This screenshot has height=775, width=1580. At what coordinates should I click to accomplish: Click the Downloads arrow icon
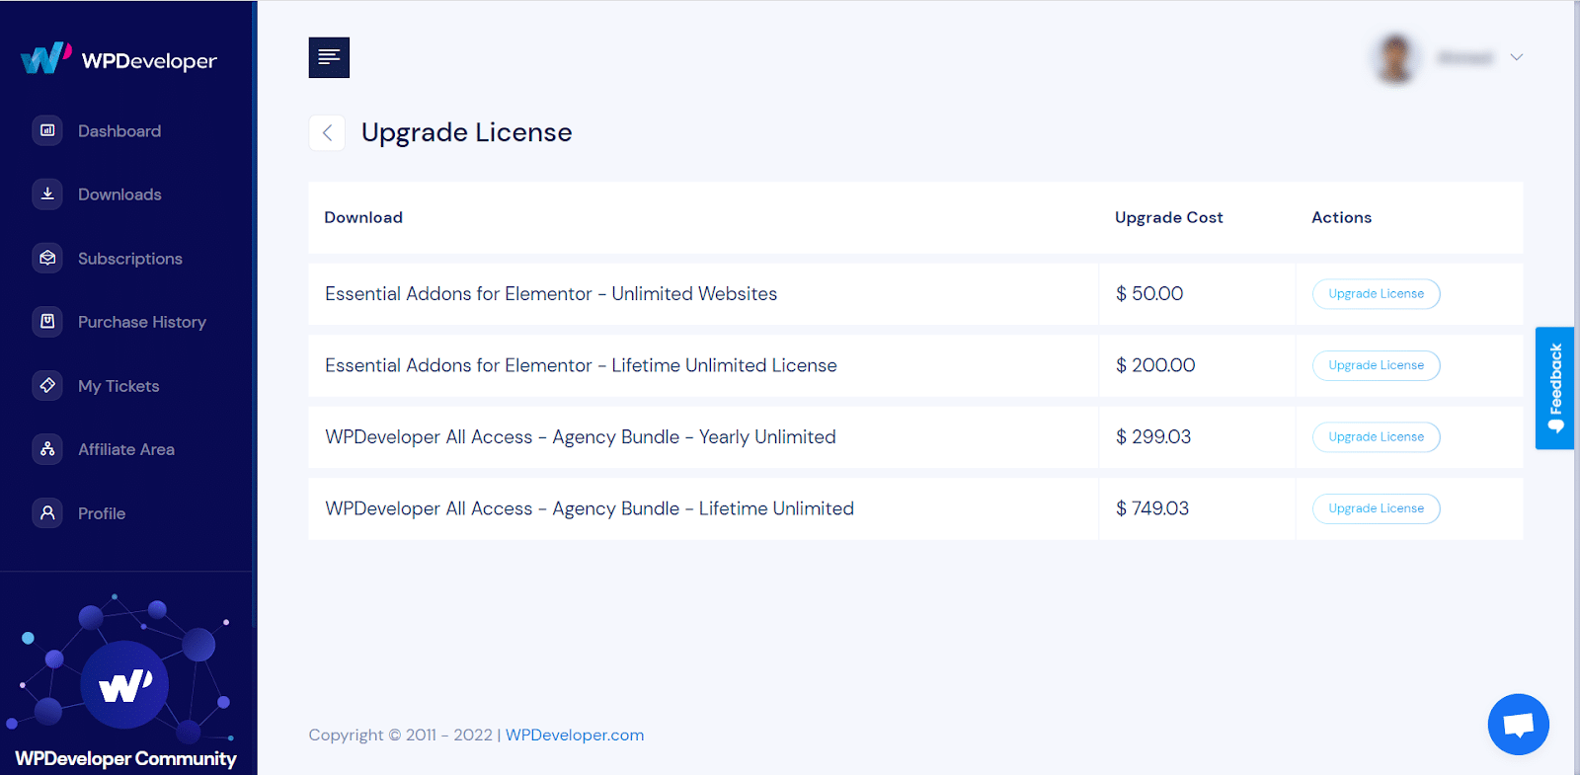[x=47, y=194]
